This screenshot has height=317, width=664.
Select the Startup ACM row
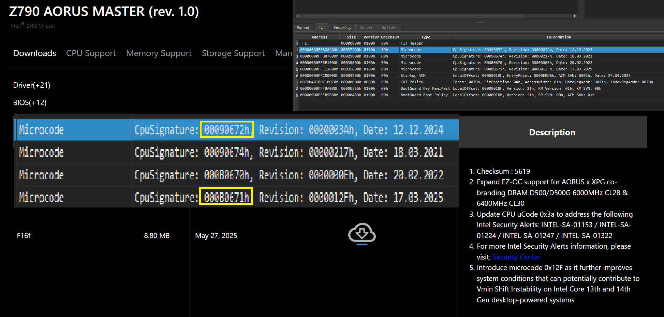coord(479,76)
